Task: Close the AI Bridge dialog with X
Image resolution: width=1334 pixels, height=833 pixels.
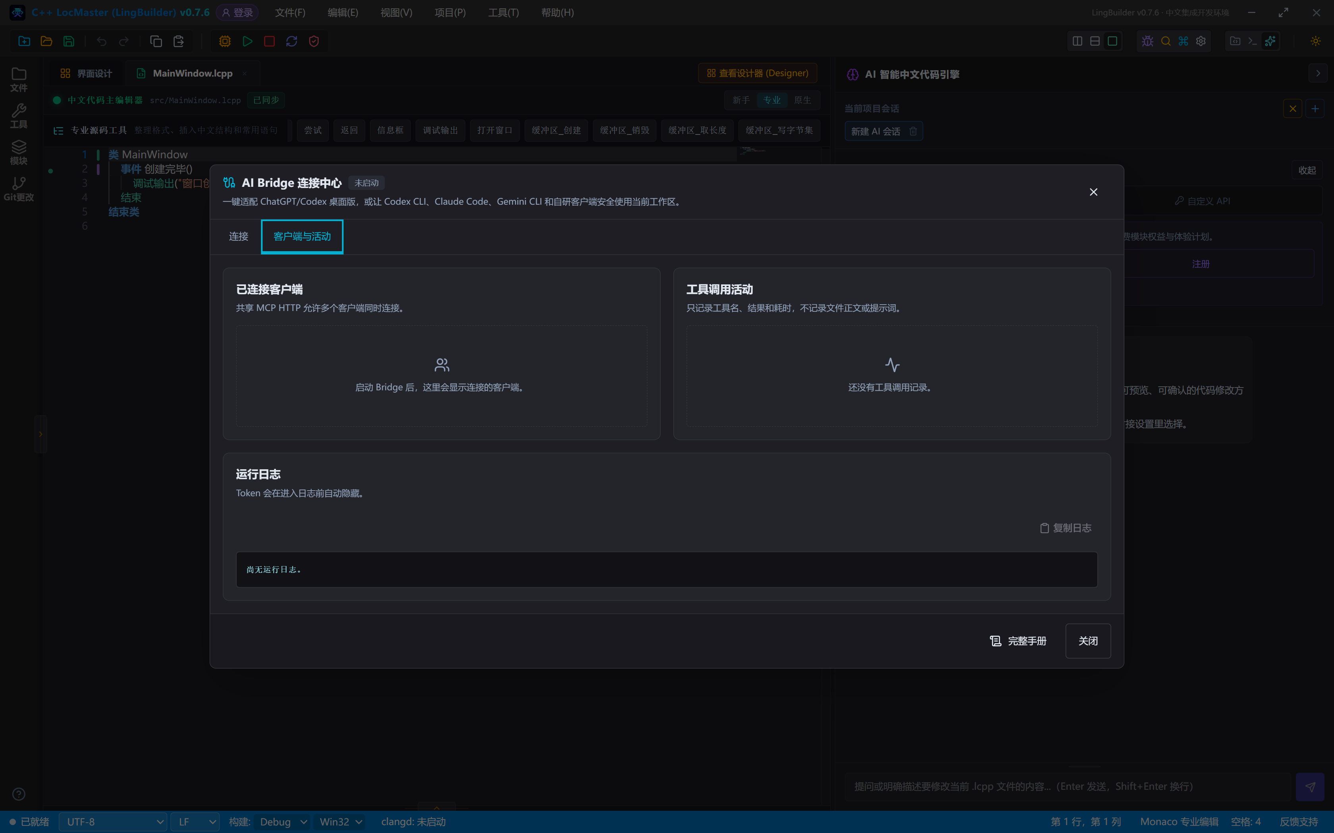Action: coord(1094,192)
